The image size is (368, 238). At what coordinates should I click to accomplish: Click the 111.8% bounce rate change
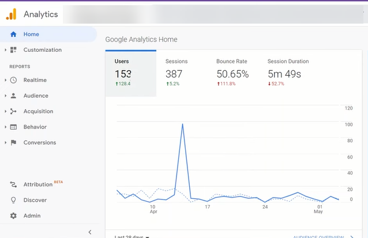coord(226,84)
